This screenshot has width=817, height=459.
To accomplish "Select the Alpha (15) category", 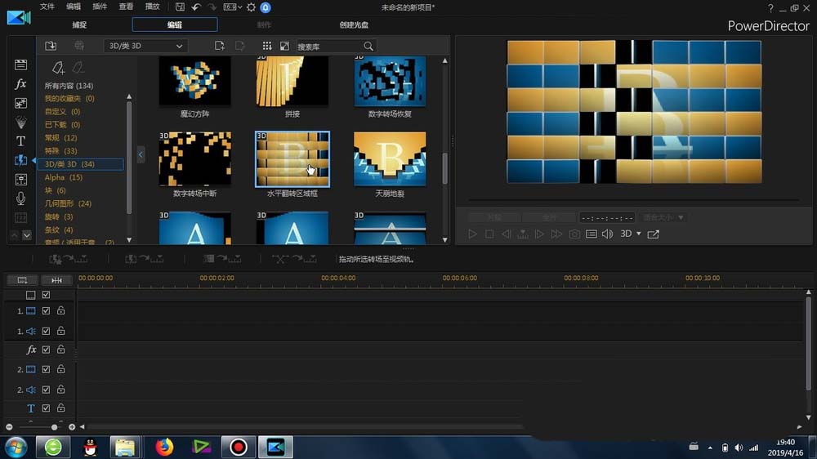I will pos(64,177).
